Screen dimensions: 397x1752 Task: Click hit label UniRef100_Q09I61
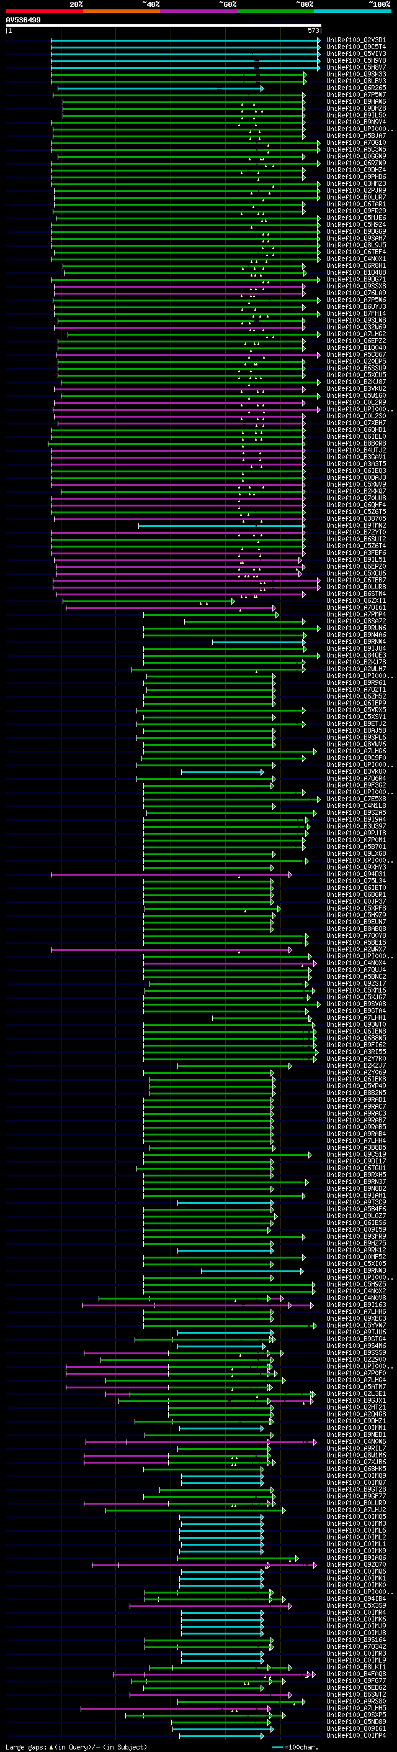356,1728
